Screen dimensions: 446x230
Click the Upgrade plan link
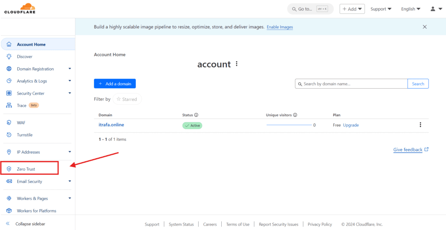(x=351, y=125)
